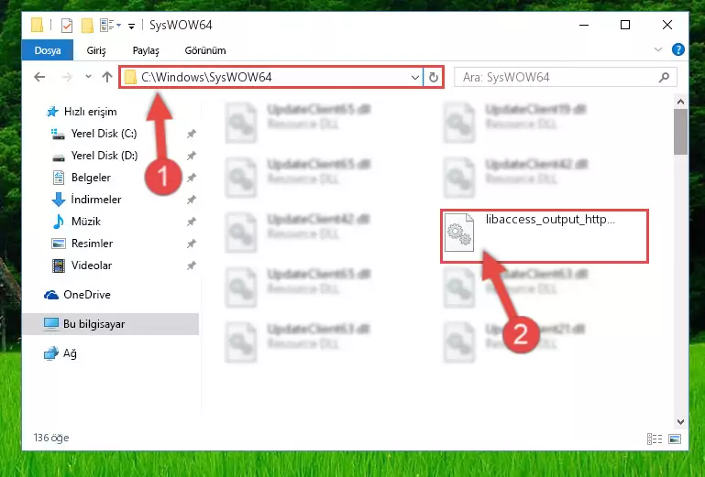Select Ağ in navigation pane
Image resolution: width=705 pixels, height=477 pixels.
coord(61,353)
